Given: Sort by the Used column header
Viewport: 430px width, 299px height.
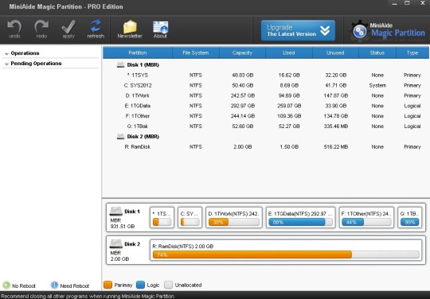Looking at the screenshot, I should 289,52.
